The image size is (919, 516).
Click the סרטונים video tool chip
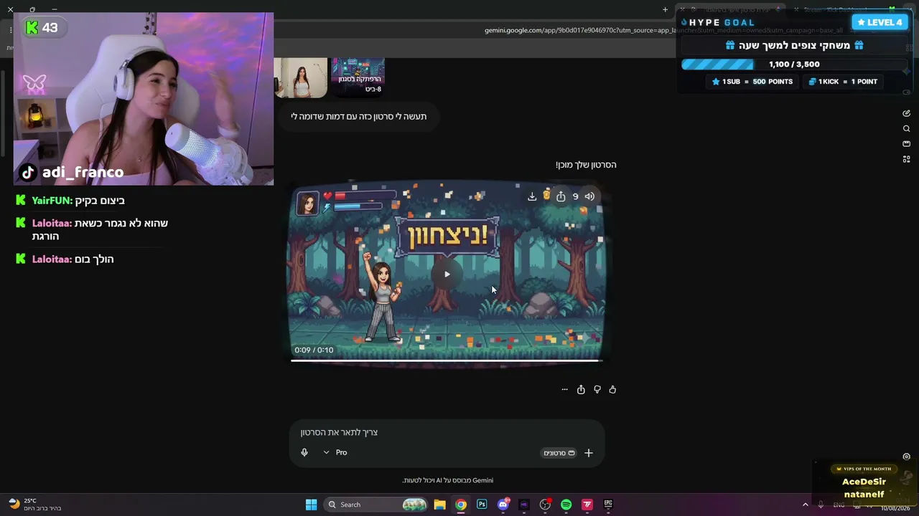[x=559, y=453]
